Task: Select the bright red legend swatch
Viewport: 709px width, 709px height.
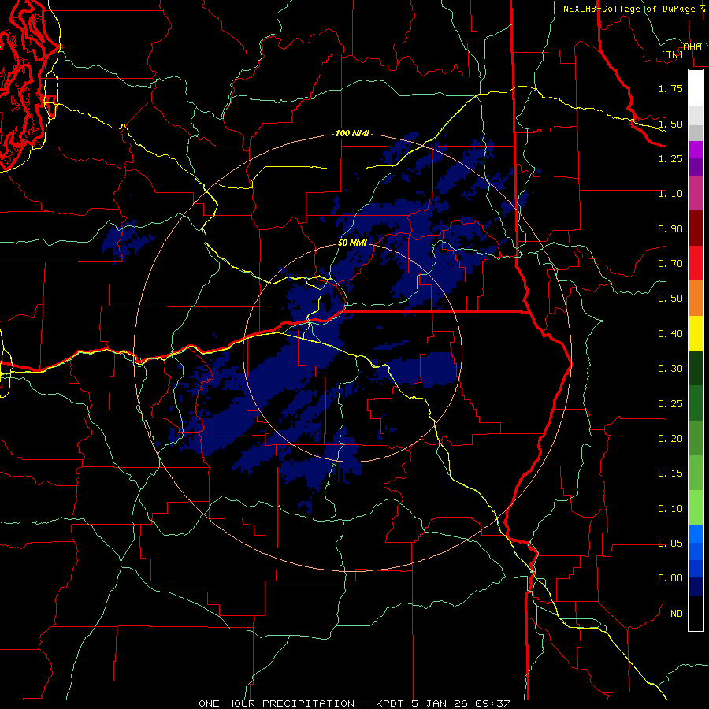Action: (696, 263)
